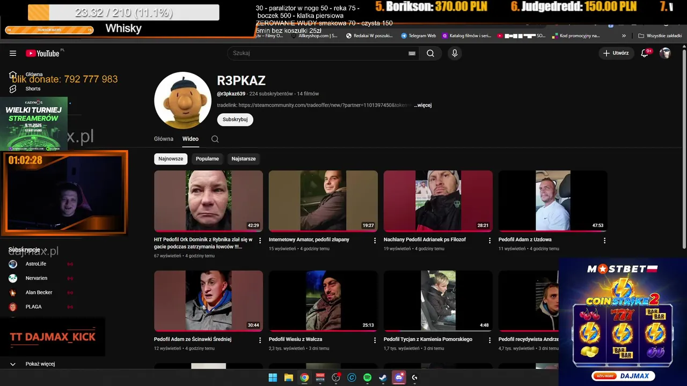Click the Subskrybuj button
This screenshot has height=386, width=687.
coord(235,120)
